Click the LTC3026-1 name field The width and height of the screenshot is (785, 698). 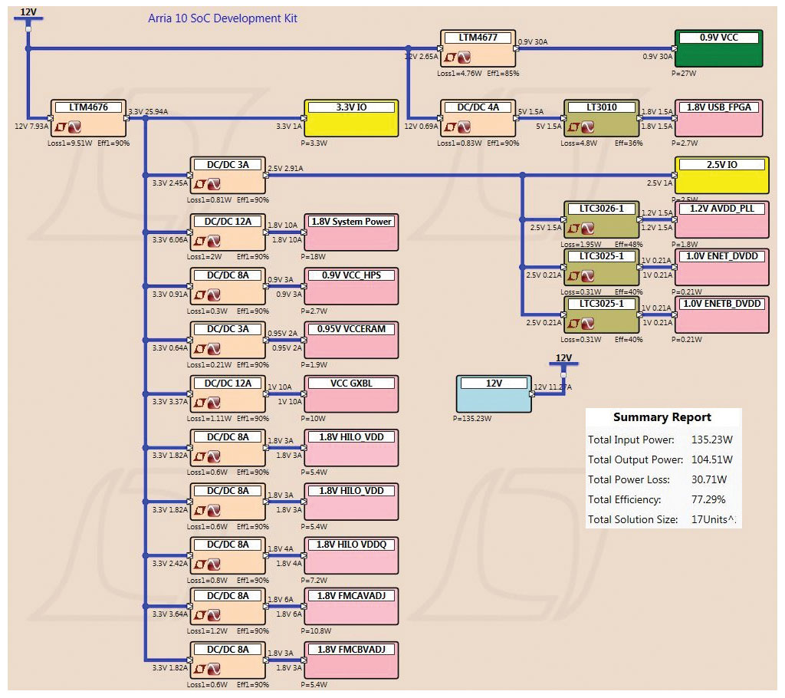[x=602, y=209]
